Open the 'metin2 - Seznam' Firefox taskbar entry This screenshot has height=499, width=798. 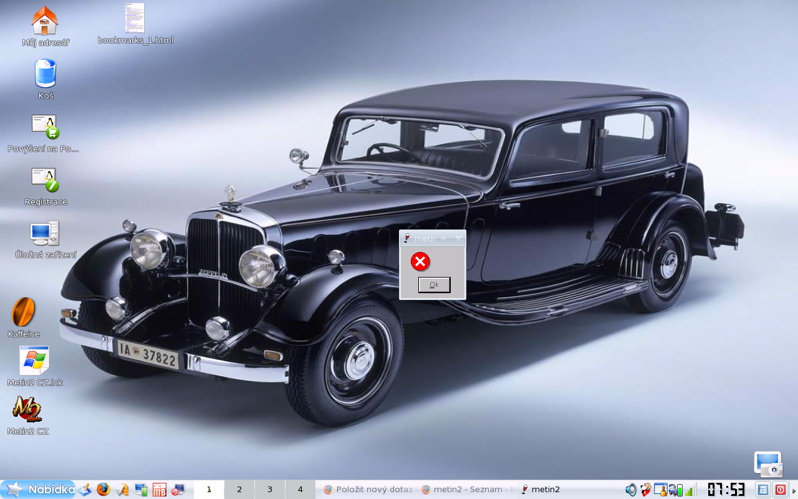(x=468, y=490)
